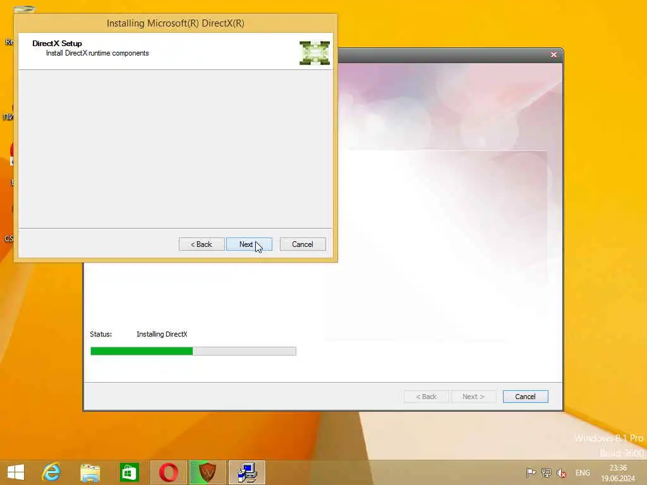Image resolution: width=647 pixels, height=485 pixels.
Task: Click the Installing DirectX progress bar
Action: pos(193,351)
